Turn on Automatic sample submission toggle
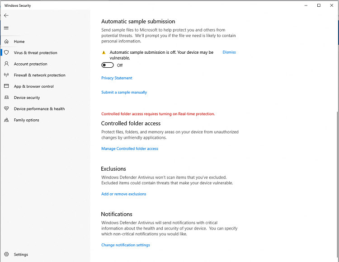This screenshot has width=339, height=262. tap(108, 65)
